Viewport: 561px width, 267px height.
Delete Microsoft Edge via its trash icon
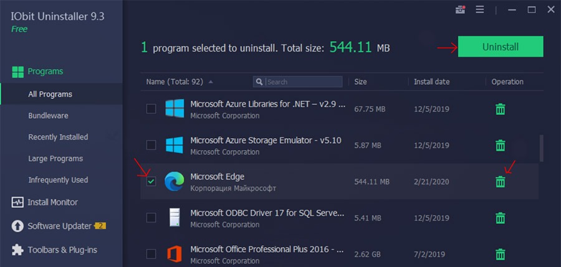500,182
